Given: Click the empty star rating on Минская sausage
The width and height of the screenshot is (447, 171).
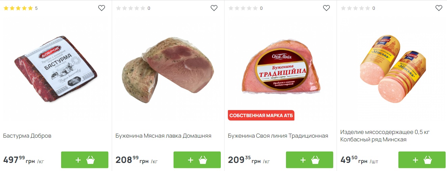Looking at the screenshot, I should pyautogui.click(x=356, y=8).
